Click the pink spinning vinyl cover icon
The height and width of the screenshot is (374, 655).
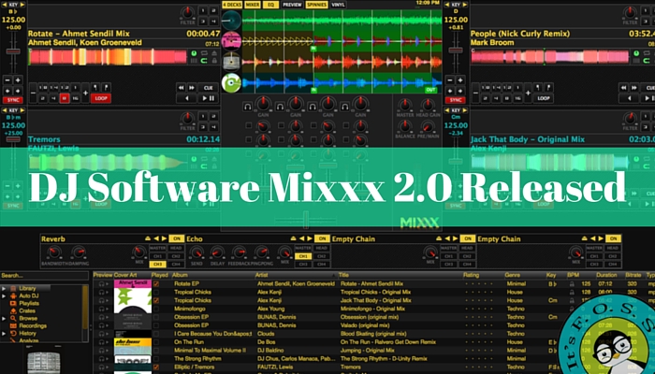pyautogui.click(x=230, y=40)
